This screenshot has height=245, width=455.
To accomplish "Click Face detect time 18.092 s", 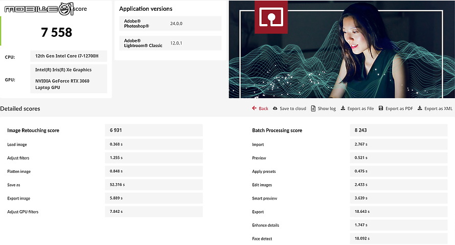I will coord(399,238).
